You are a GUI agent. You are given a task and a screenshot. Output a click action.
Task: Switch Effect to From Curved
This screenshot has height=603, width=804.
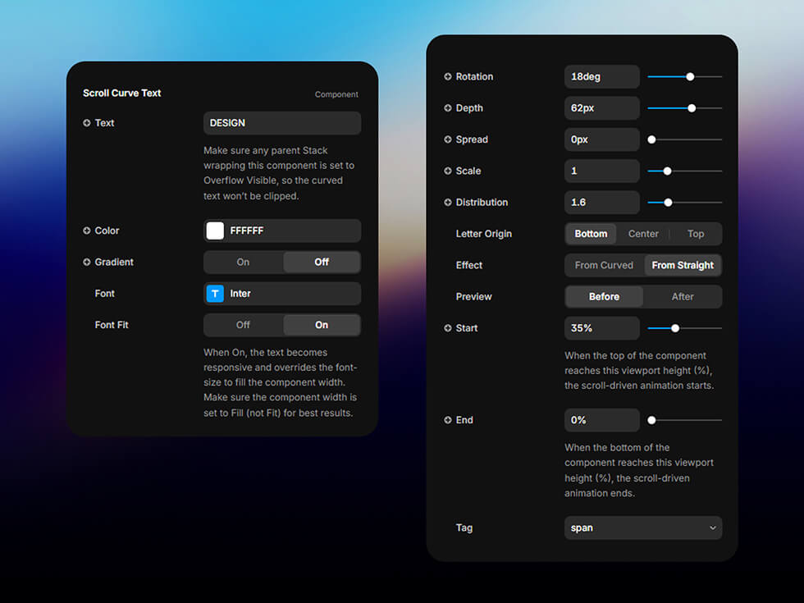point(604,265)
